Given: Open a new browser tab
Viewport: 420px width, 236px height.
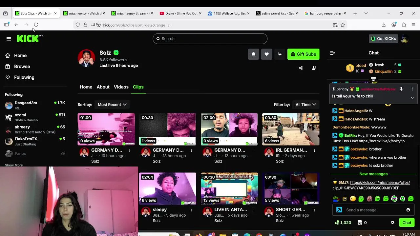Looking at the screenshot, I should tap(355, 13).
